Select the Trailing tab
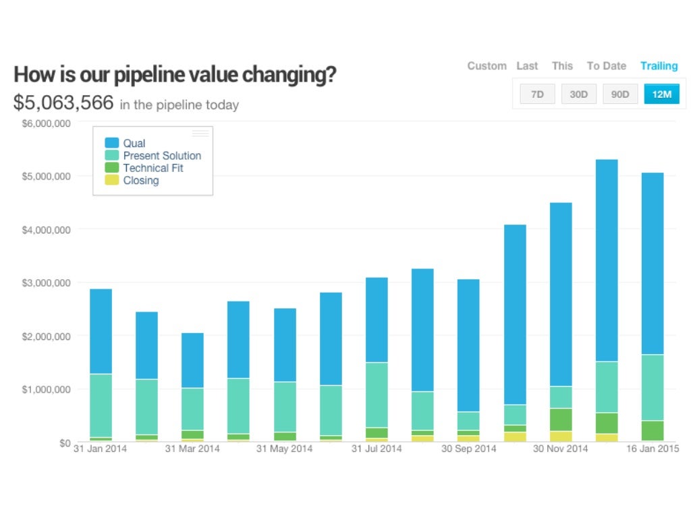The width and height of the screenshot is (691, 518). (x=659, y=66)
